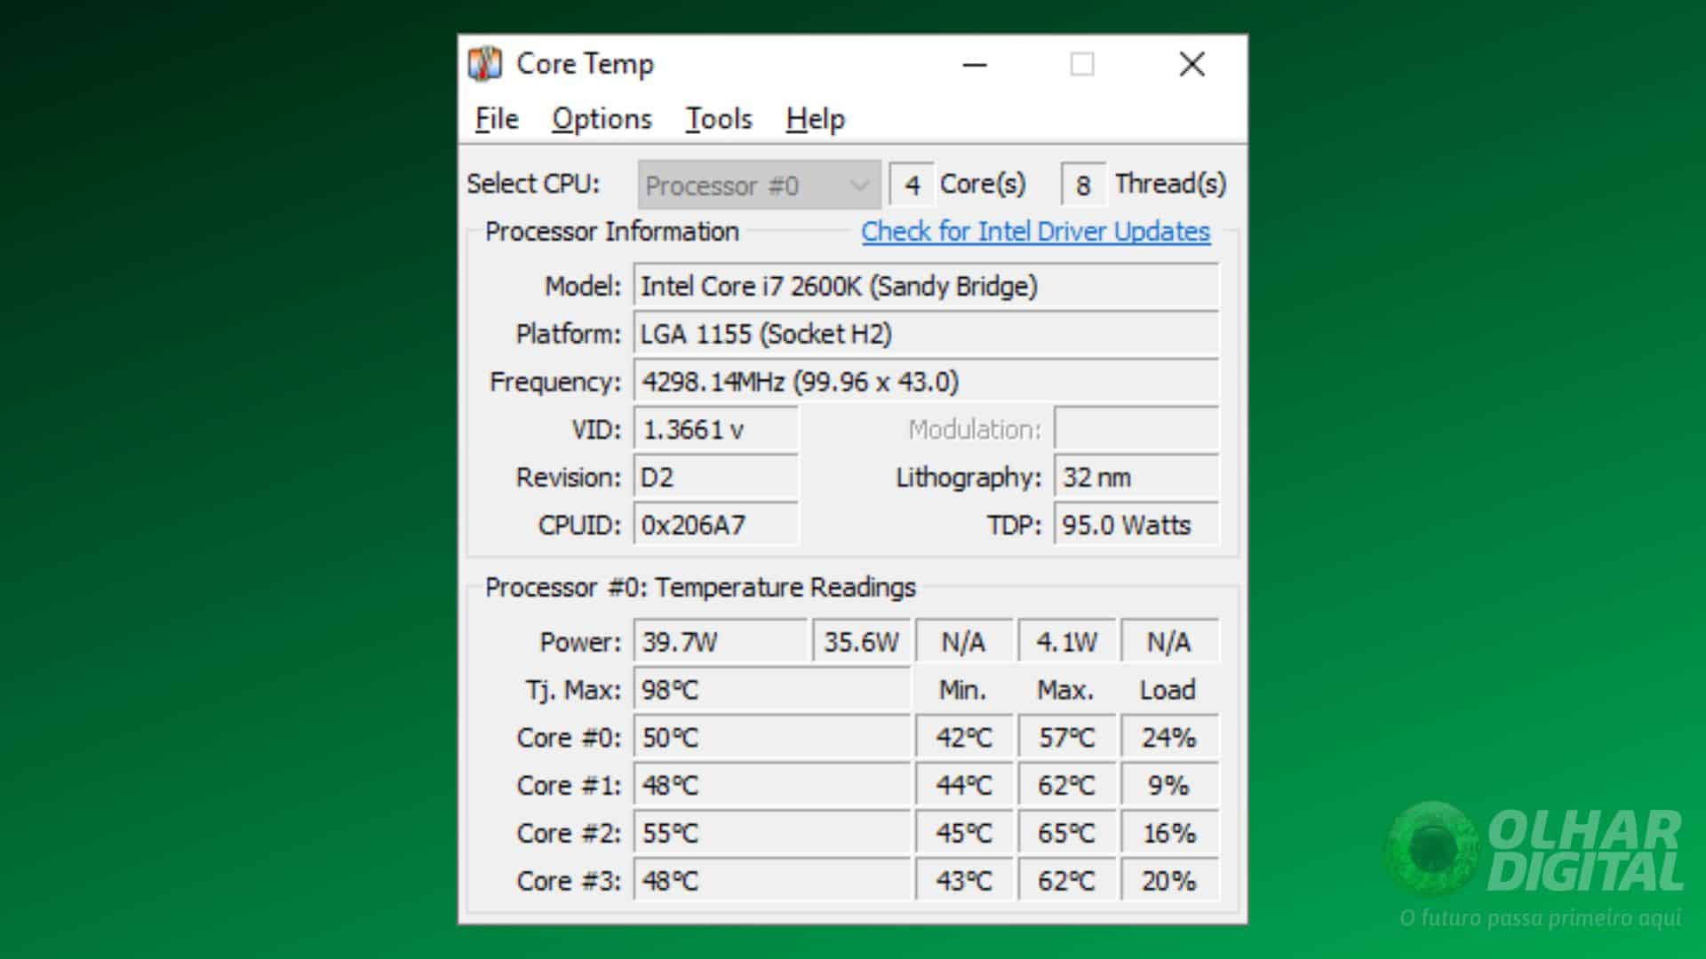Click the Power reading 39.7W
Viewport: 1706px width, 959px height.
720,640
